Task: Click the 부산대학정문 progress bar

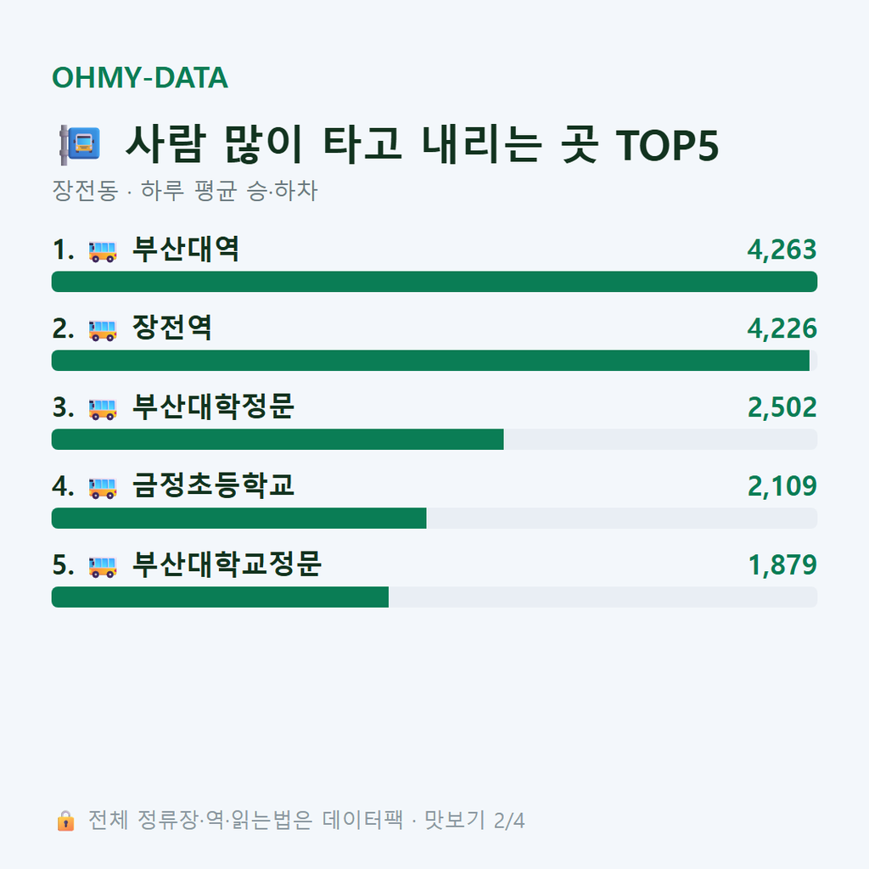Action: coord(434,440)
